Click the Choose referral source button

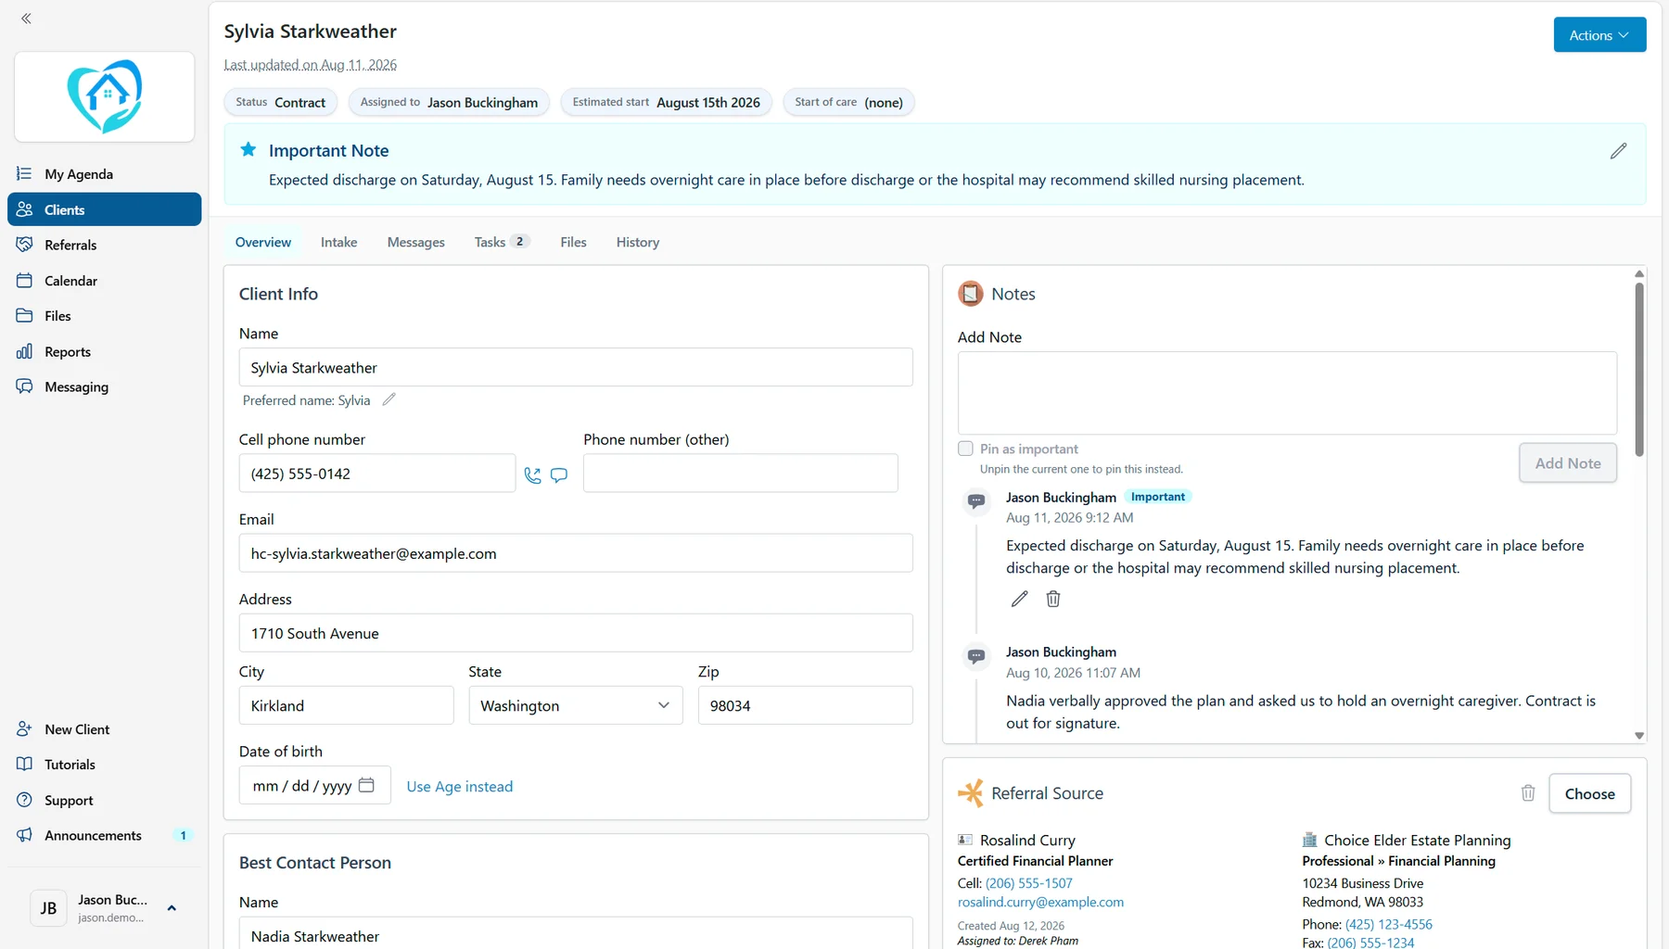click(x=1589, y=793)
